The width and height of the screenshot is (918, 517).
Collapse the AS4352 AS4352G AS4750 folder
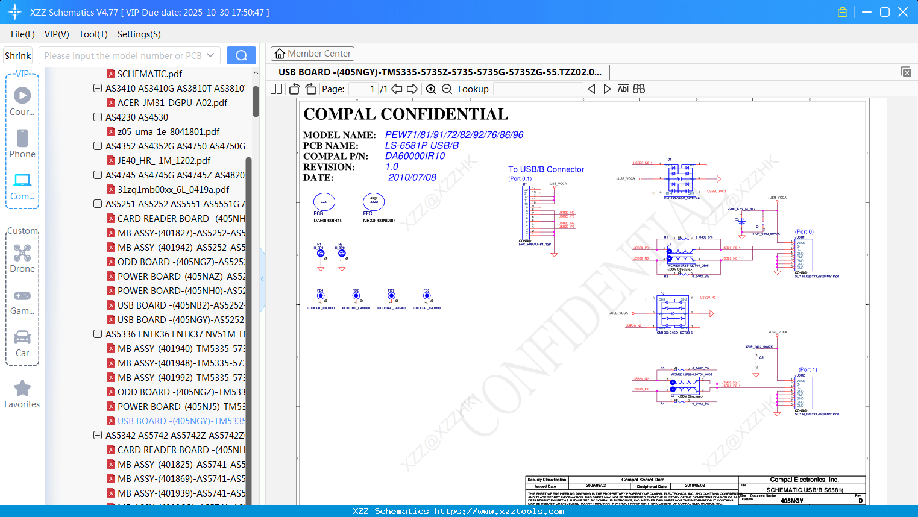click(x=97, y=146)
